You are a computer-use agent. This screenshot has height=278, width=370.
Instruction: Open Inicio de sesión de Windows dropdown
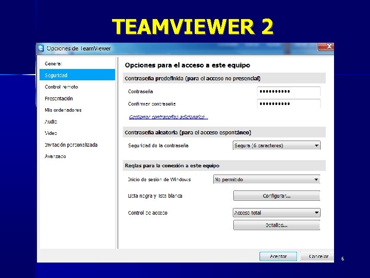click(267, 180)
